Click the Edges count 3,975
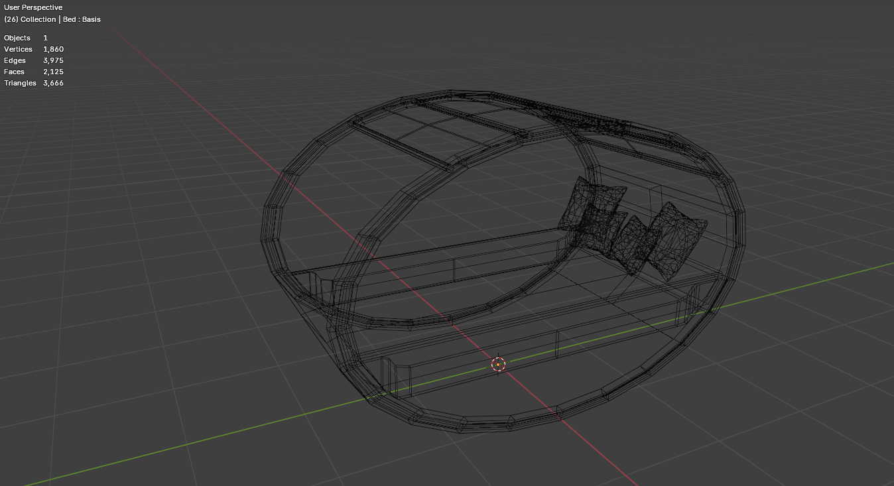 [x=53, y=60]
